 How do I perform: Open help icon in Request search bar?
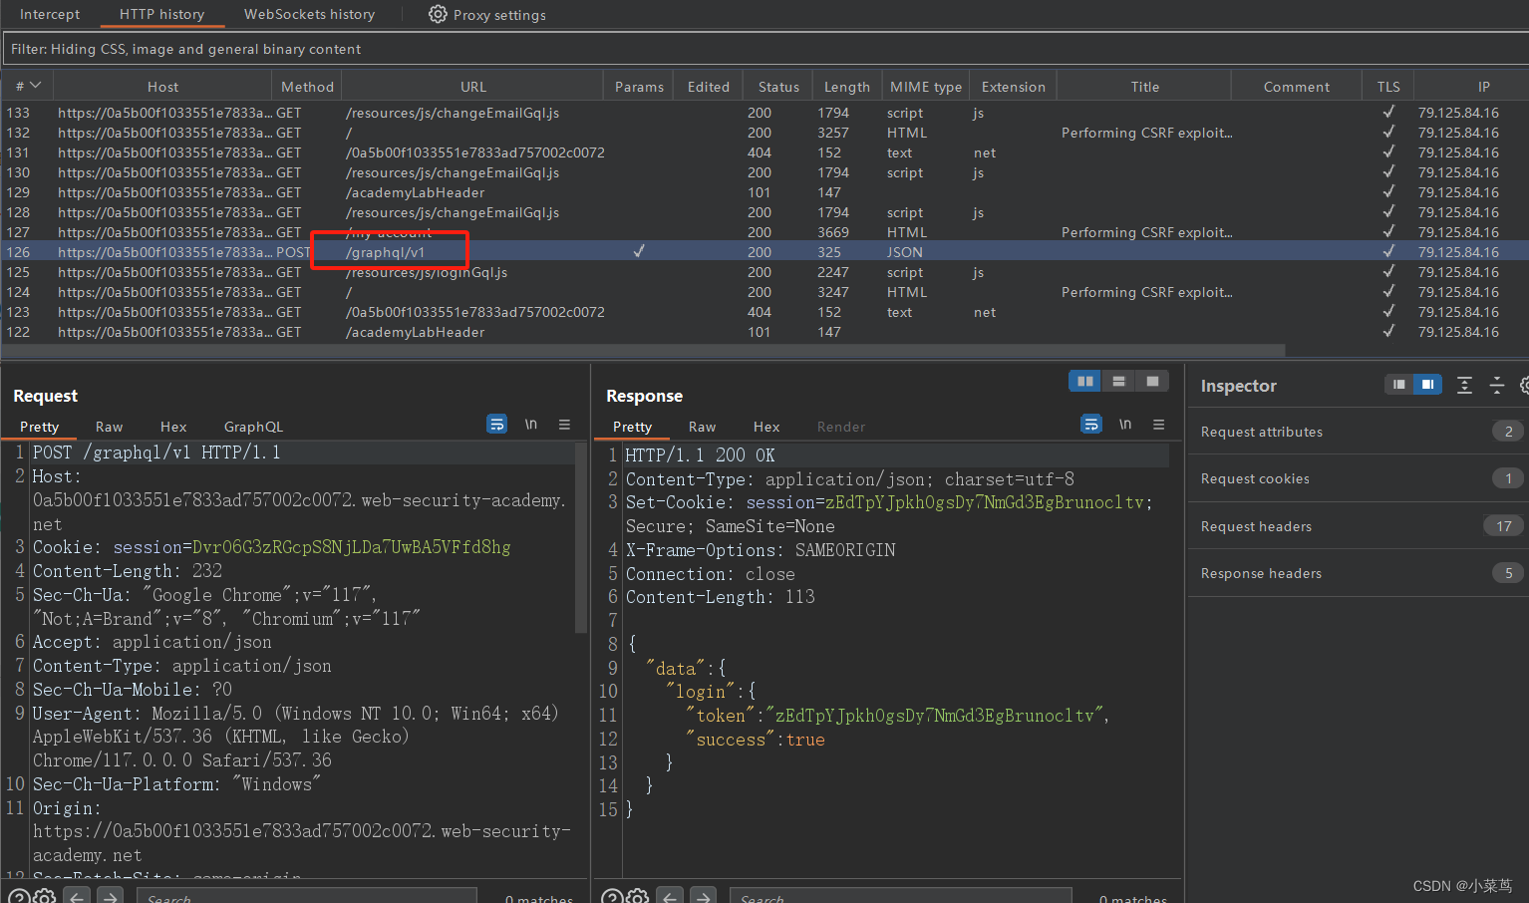point(17,896)
